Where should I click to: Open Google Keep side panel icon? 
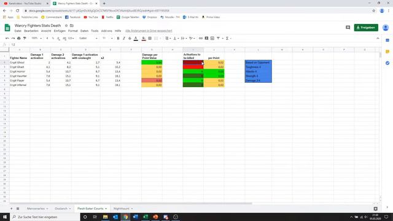387,52
